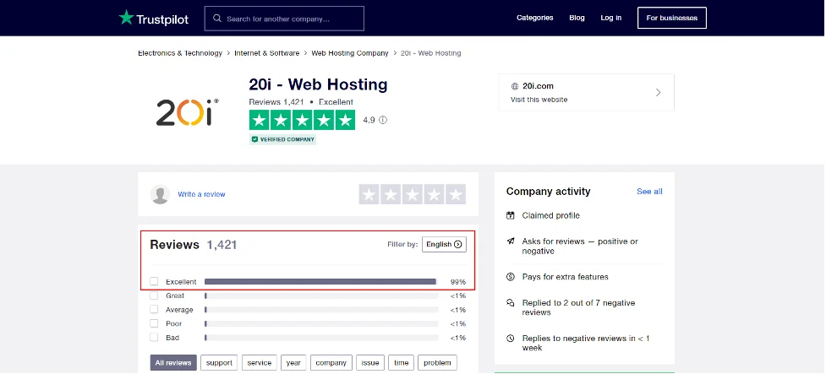The height and width of the screenshot is (374, 826).
Task: Click the globe icon beside 20i.com
Action: [515, 86]
